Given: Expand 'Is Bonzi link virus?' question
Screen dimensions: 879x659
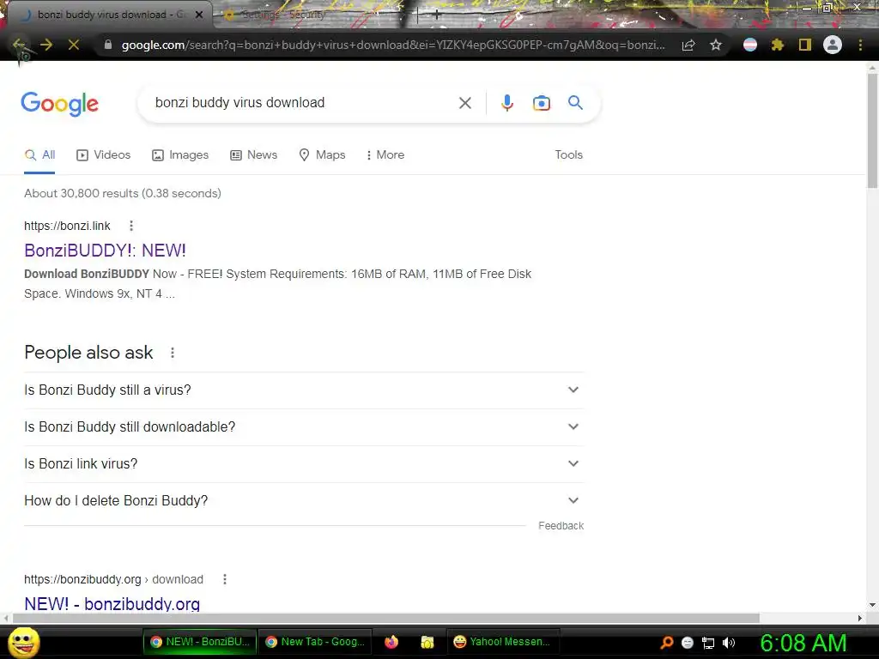Looking at the screenshot, I should [304, 464].
